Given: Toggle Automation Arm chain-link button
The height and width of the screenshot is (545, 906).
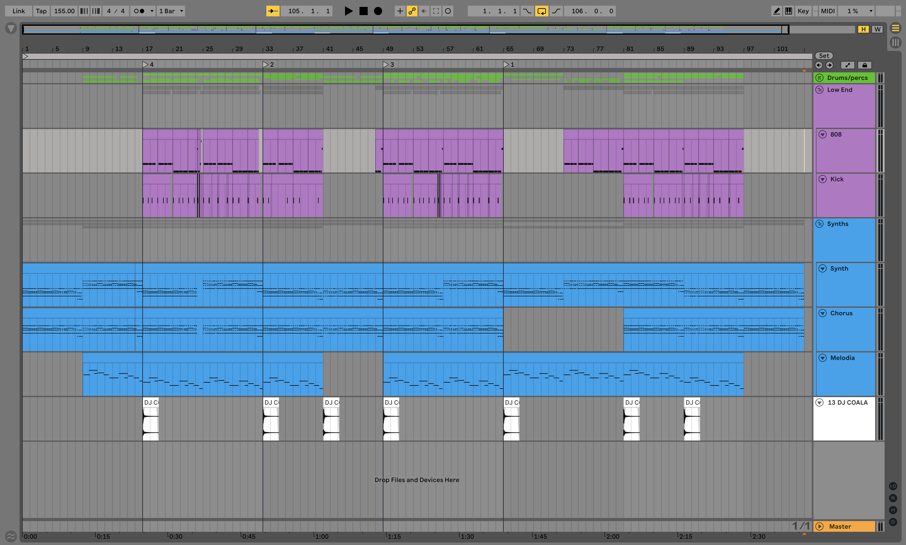Looking at the screenshot, I should (x=412, y=11).
